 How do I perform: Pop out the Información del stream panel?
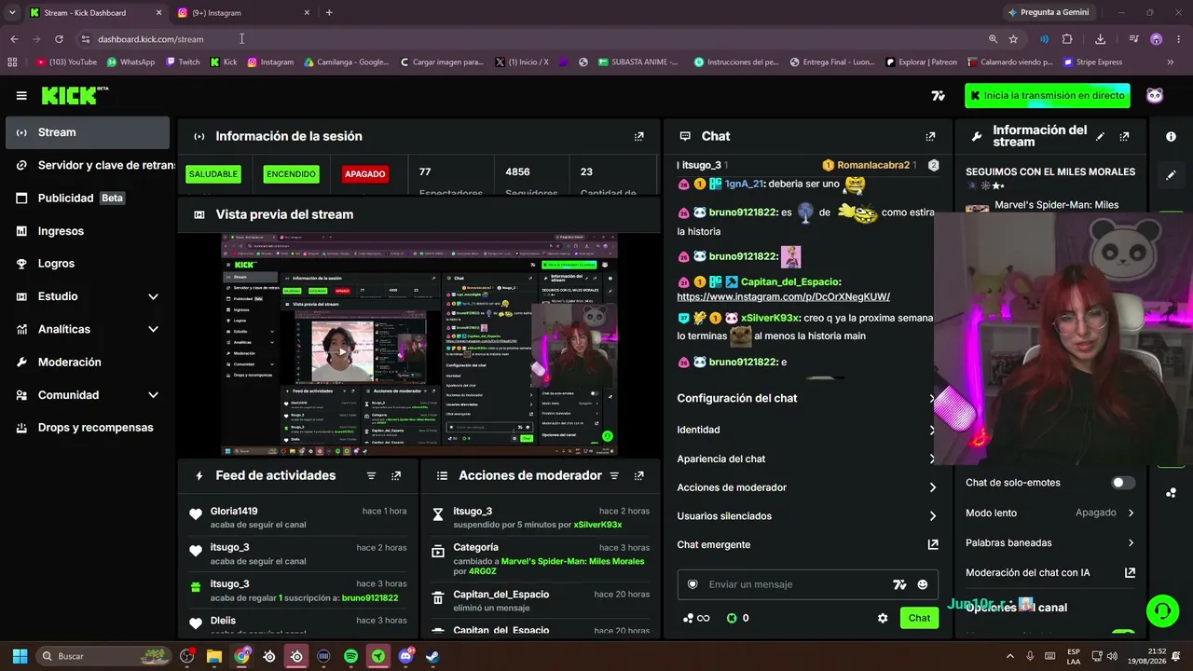coord(1124,136)
